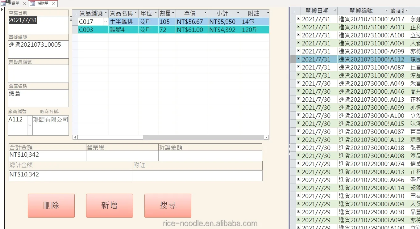420x229 pixels.
Task: Click the 刪除 button
Action: [51, 206]
